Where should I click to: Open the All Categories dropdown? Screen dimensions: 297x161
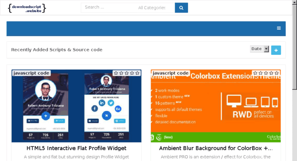[x=151, y=8]
